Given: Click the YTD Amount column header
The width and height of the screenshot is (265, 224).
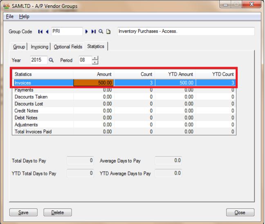Looking at the screenshot, I should coord(175,74).
